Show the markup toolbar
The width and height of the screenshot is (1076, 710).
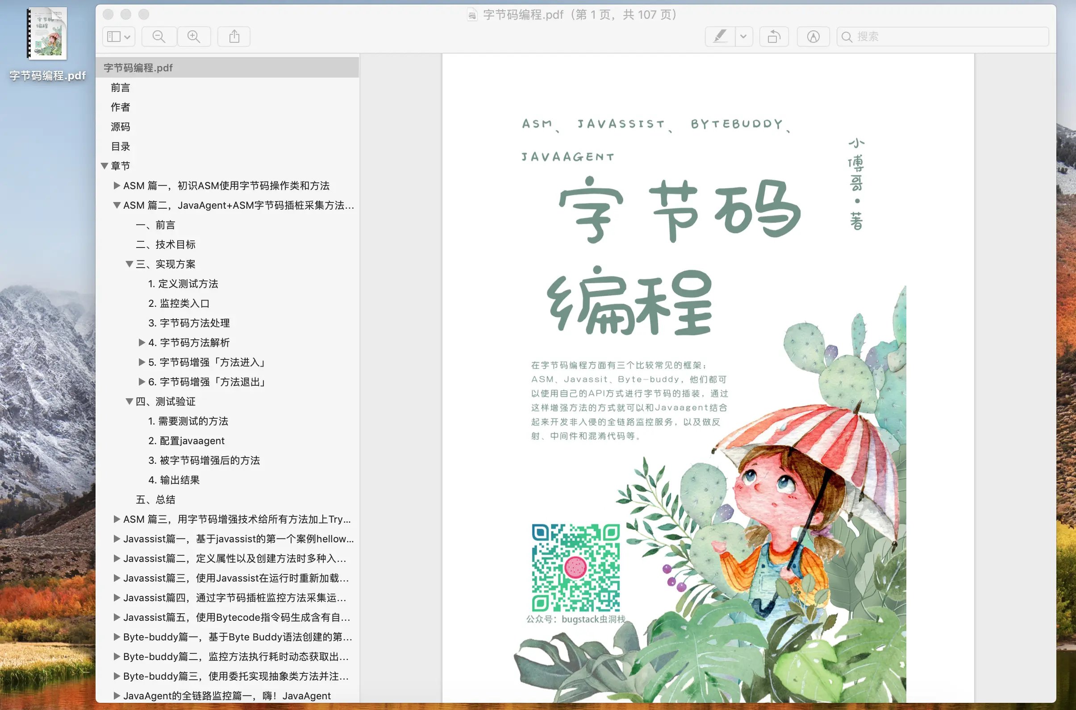[813, 37]
